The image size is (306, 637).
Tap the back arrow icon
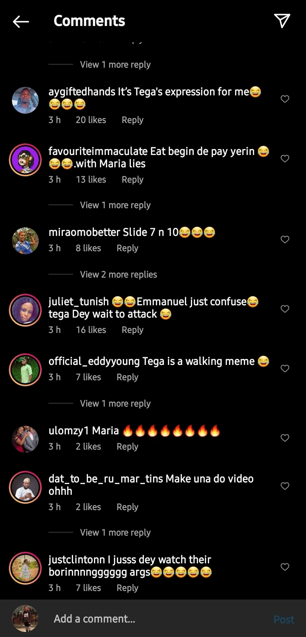[21, 21]
